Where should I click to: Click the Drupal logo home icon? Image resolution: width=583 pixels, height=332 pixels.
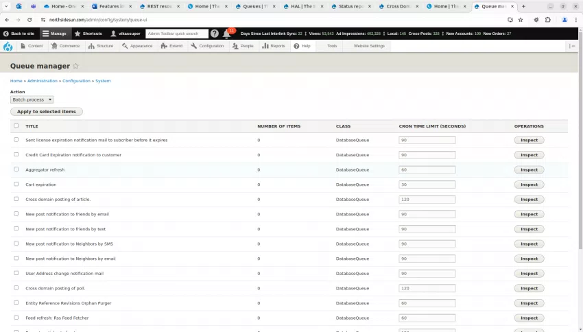pyautogui.click(x=8, y=47)
